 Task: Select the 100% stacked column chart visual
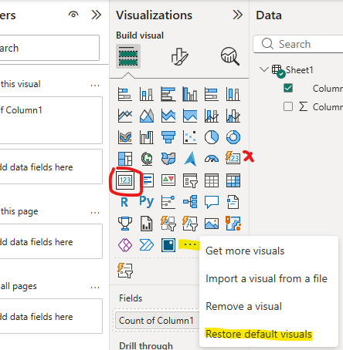[233, 94]
